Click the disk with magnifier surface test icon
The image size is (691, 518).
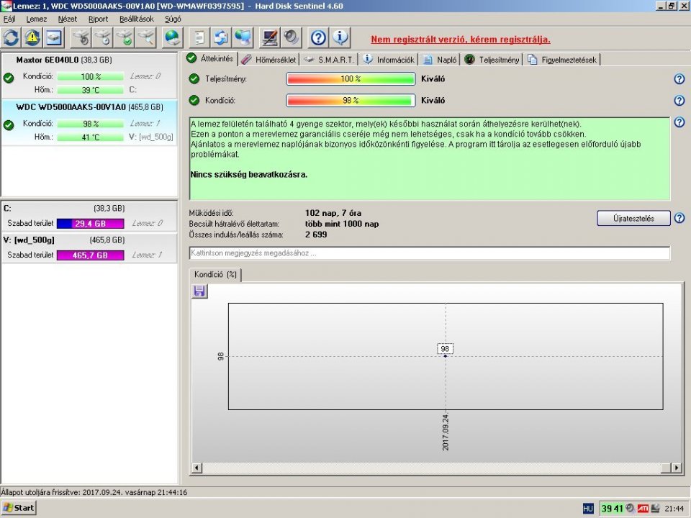(146, 38)
